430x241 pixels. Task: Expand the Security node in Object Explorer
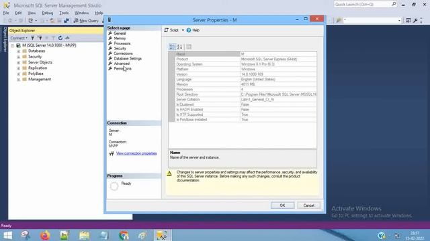(18, 57)
